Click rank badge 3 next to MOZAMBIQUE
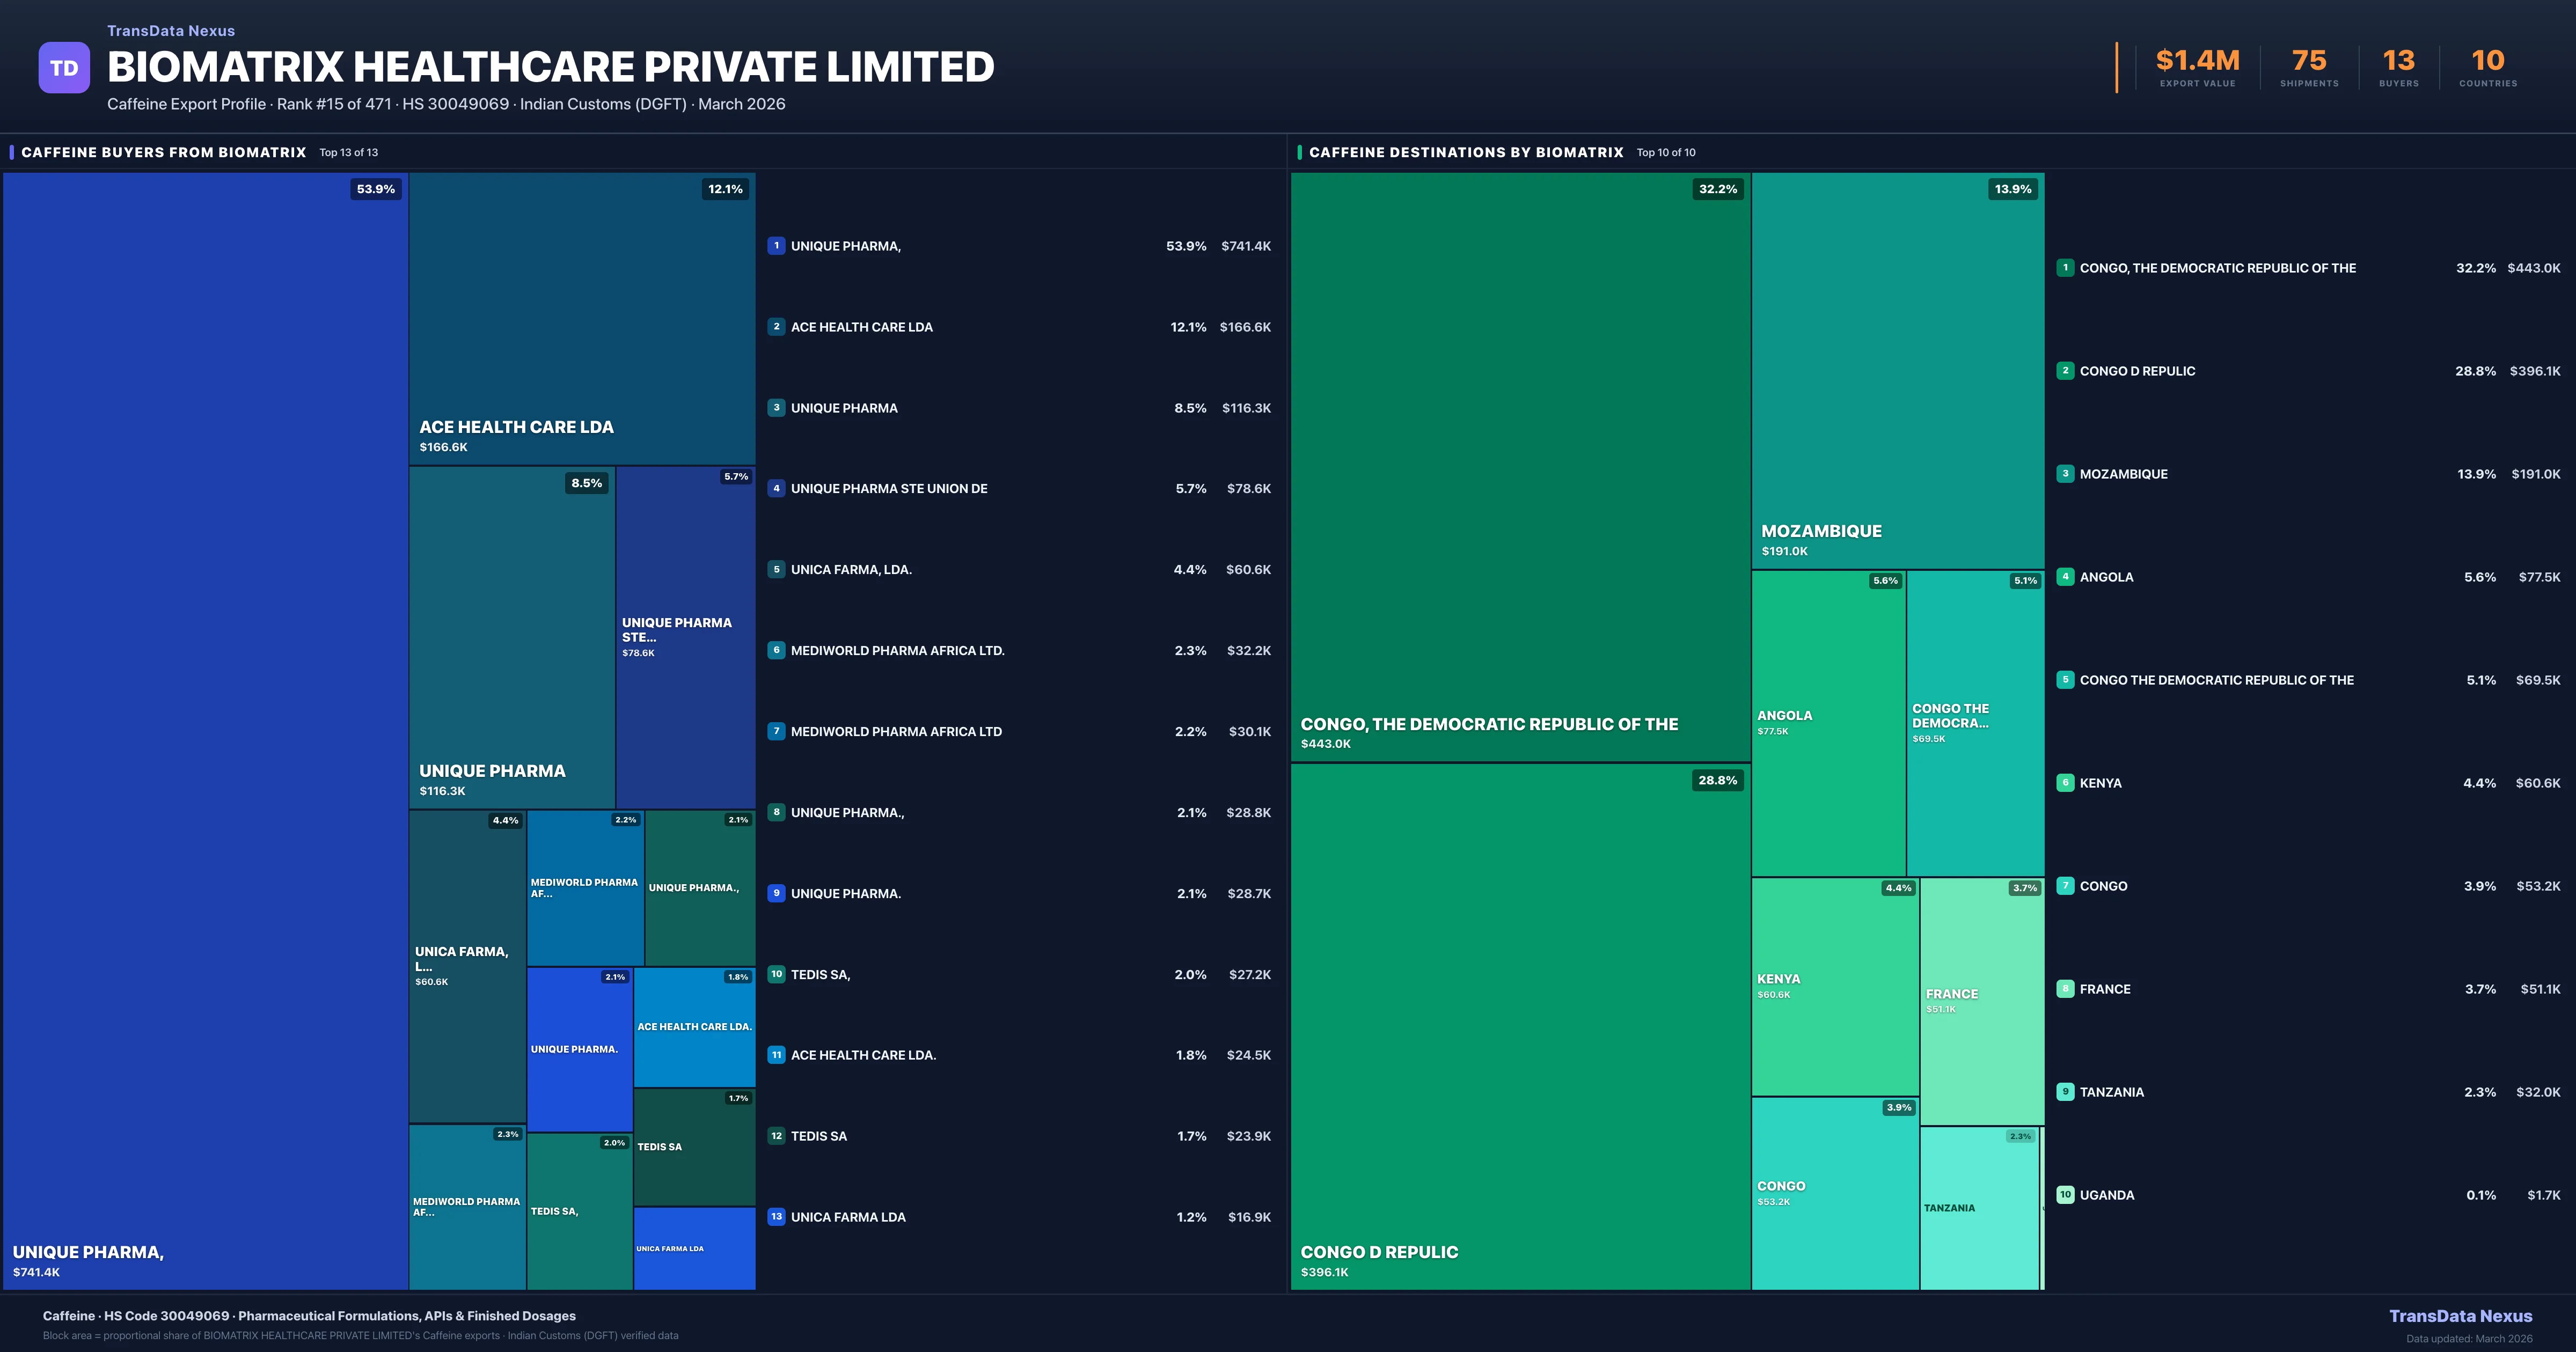The width and height of the screenshot is (2576, 1352). [x=2065, y=474]
